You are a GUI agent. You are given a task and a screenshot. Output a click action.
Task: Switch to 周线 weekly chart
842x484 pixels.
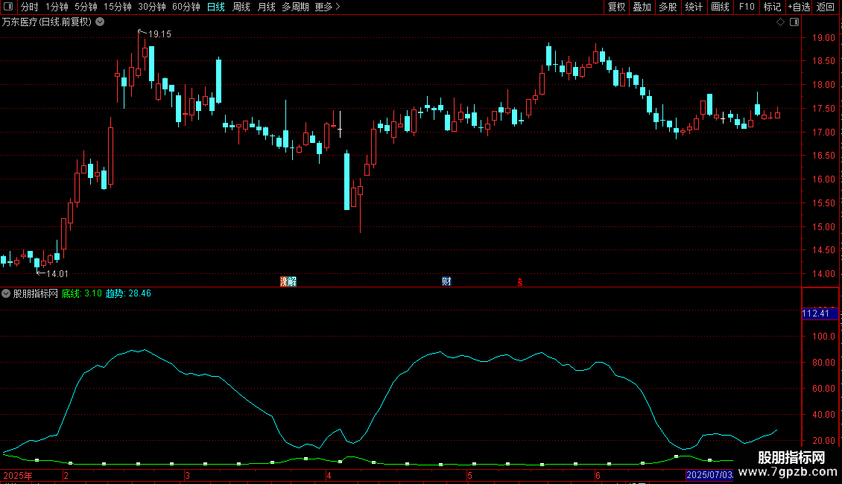coord(241,7)
